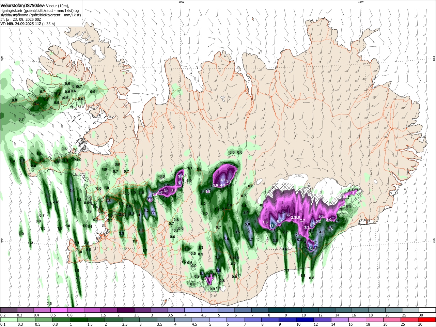This screenshot has width=436, height=327.
Task: Click the '30' label on the snow scale
Action: coord(421,315)
